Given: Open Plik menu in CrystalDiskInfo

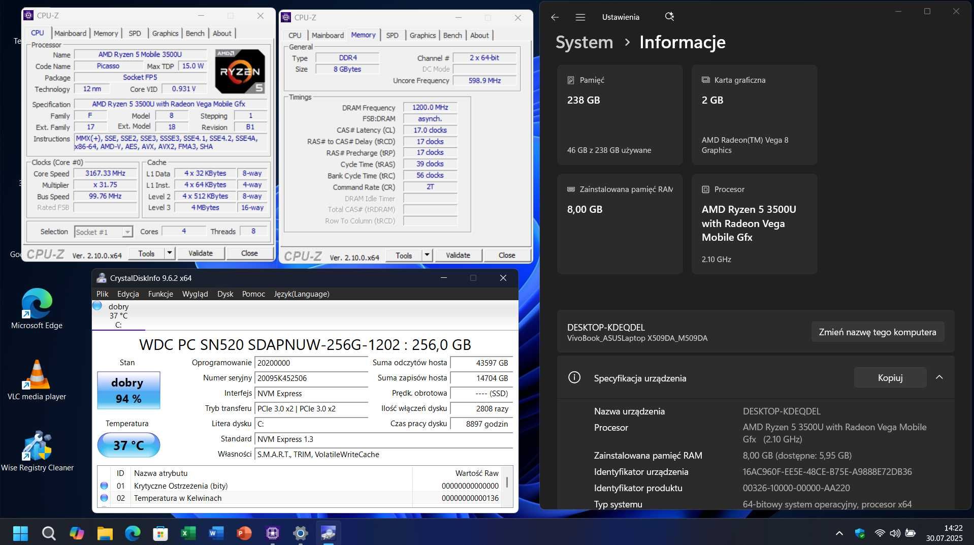Looking at the screenshot, I should pos(103,294).
